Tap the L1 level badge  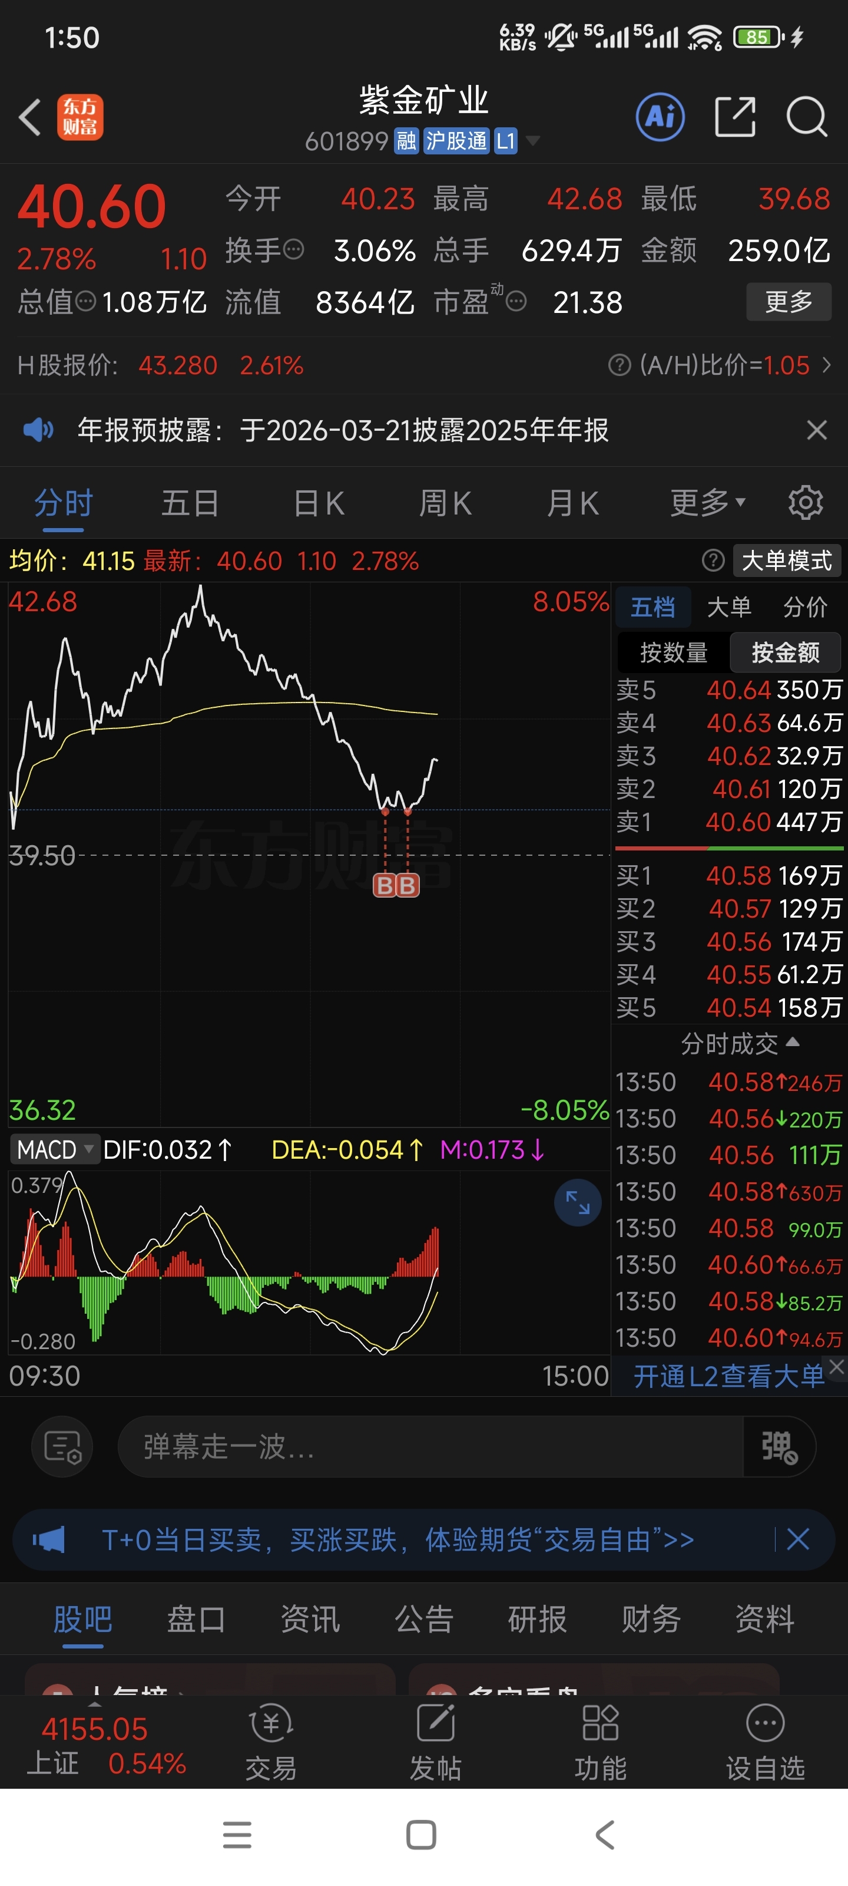(x=506, y=141)
